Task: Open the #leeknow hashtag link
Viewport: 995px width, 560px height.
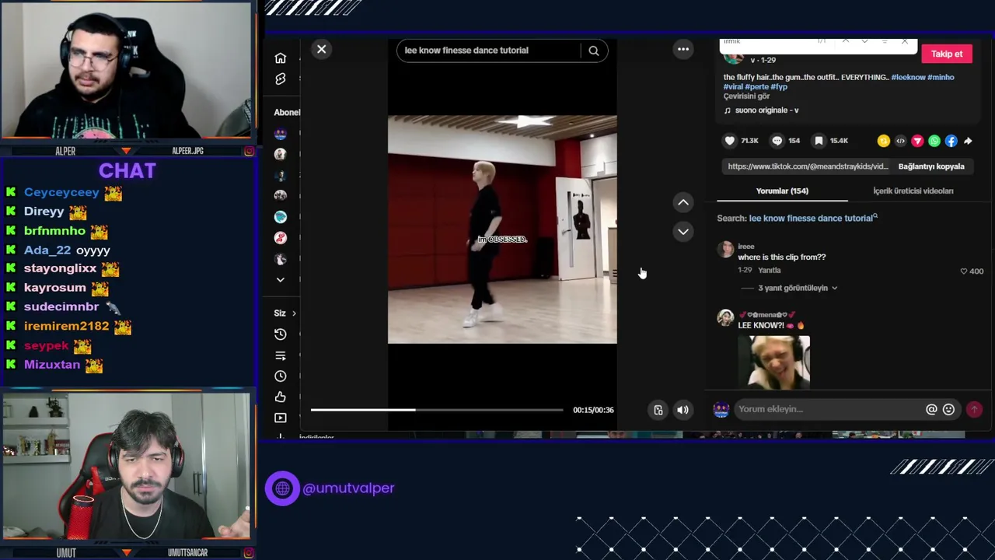Action: pos(908,77)
